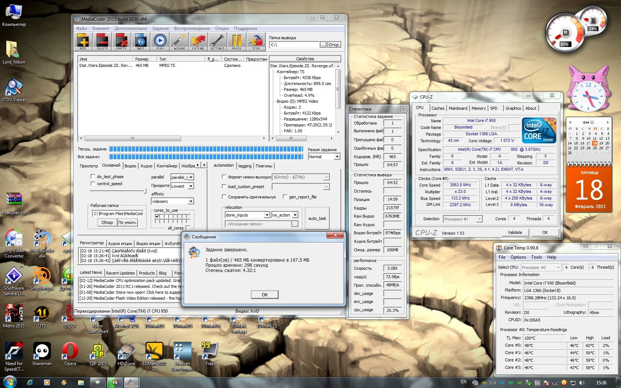Click the STOP toolbar icon
This screenshot has width=621, height=388.
[256, 42]
